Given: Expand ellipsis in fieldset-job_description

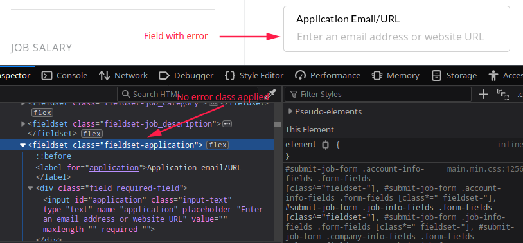Looking at the screenshot, I should [x=227, y=124].
